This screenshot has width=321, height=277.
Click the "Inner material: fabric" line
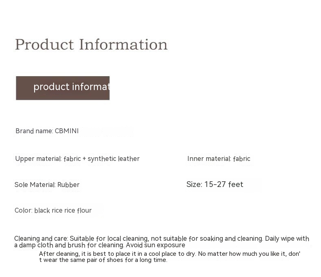(x=219, y=159)
